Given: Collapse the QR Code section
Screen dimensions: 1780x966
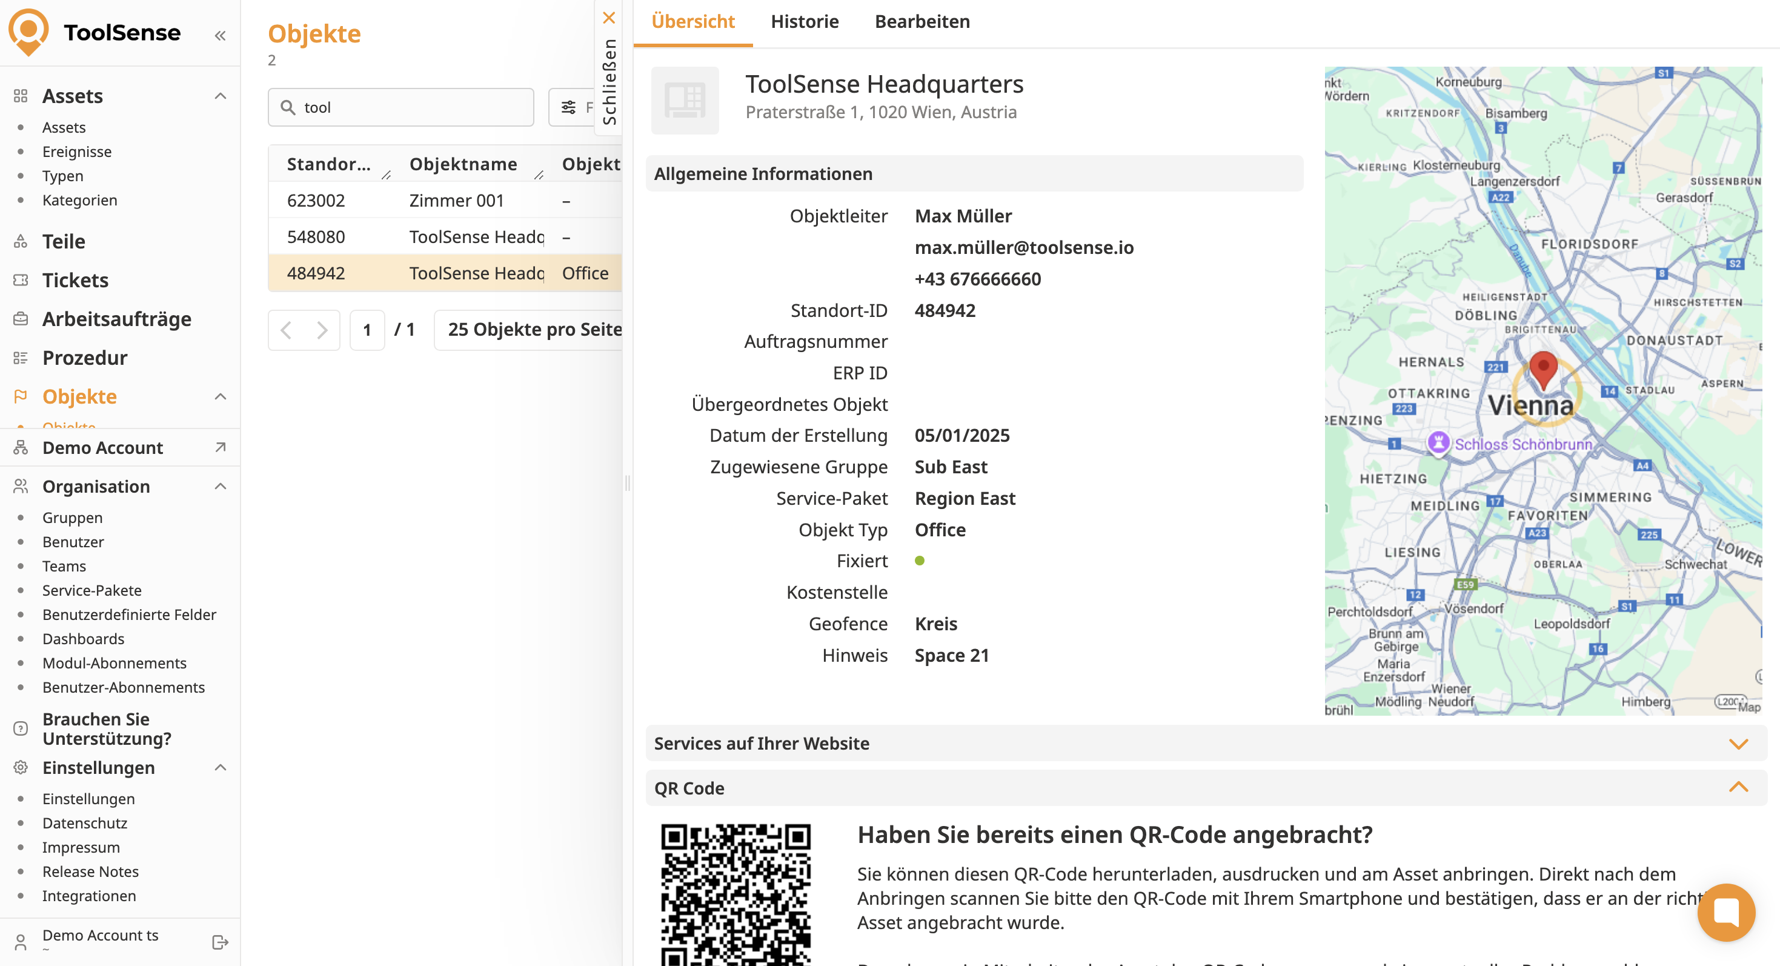Looking at the screenshot, I should coord(1739,788).
